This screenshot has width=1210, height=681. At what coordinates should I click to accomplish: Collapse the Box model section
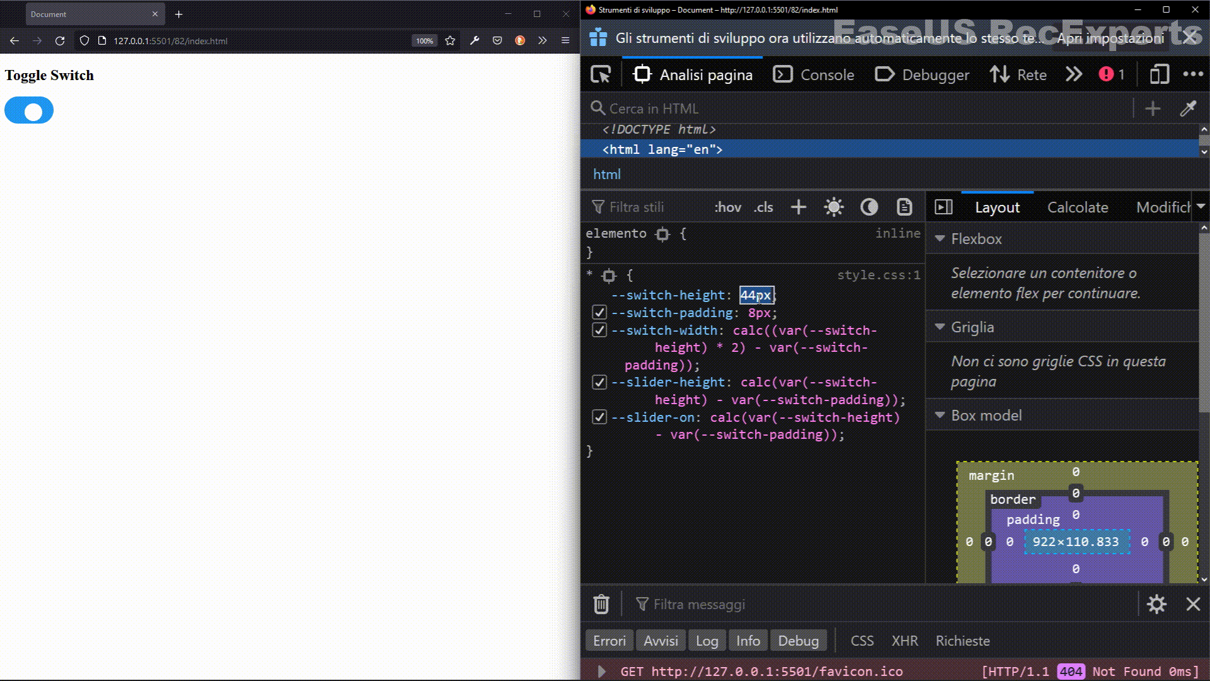pyautogui.click(x=940, y=416)
